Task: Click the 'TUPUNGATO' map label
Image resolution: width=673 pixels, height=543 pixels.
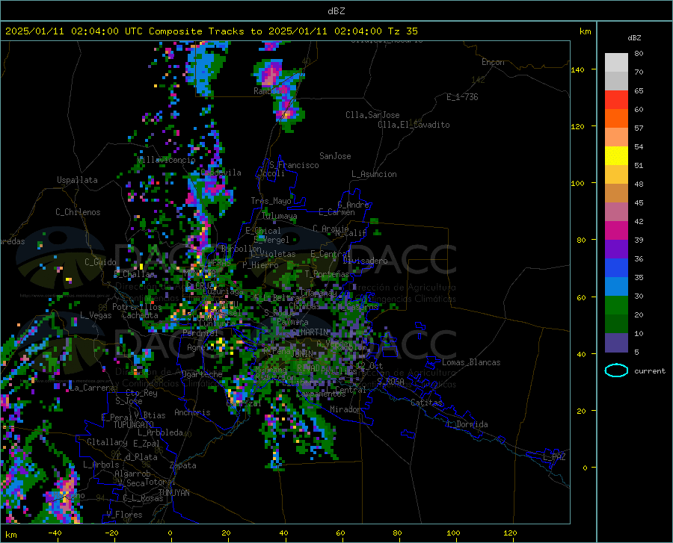Action: point(134,425)
